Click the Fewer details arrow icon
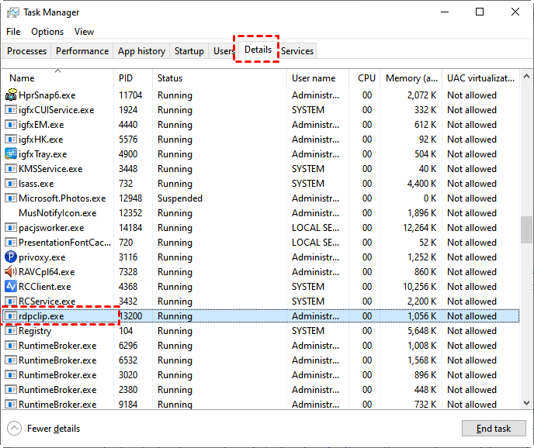The width and height of the screenshot is (534, 448). 14,429
